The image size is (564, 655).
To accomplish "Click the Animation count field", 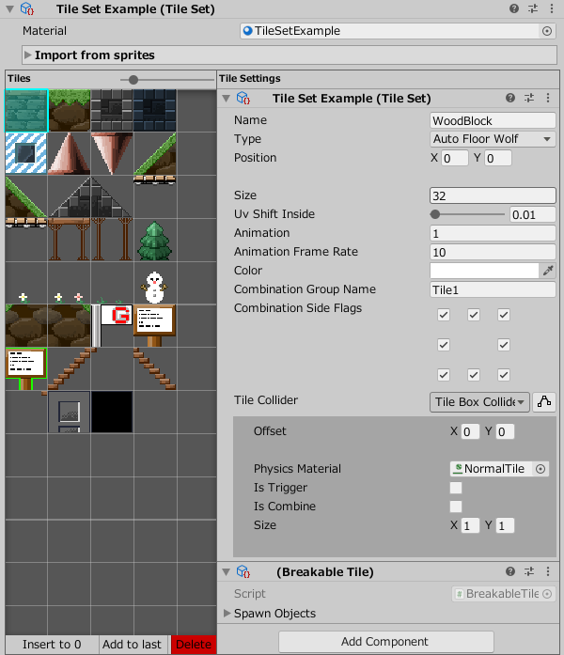I will coord(493,233).
